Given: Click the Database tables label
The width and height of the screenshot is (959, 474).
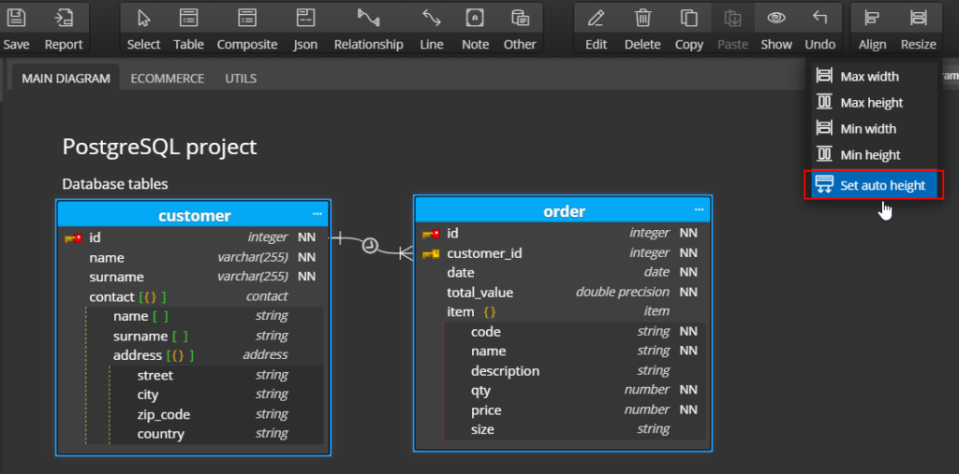Looking at the screenshot, I should click(115, 184).
